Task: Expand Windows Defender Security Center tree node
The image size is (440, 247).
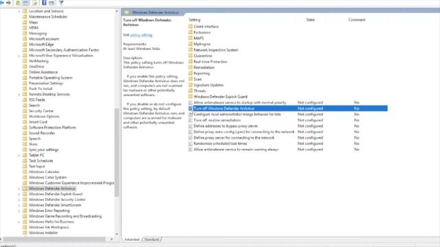Action: [x=19, y=200]
